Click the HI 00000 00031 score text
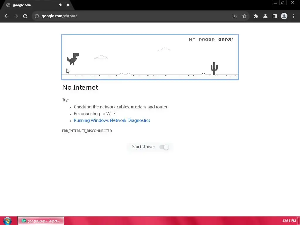The height and width of the screenshot is (225, 300). tap(212, 40)
